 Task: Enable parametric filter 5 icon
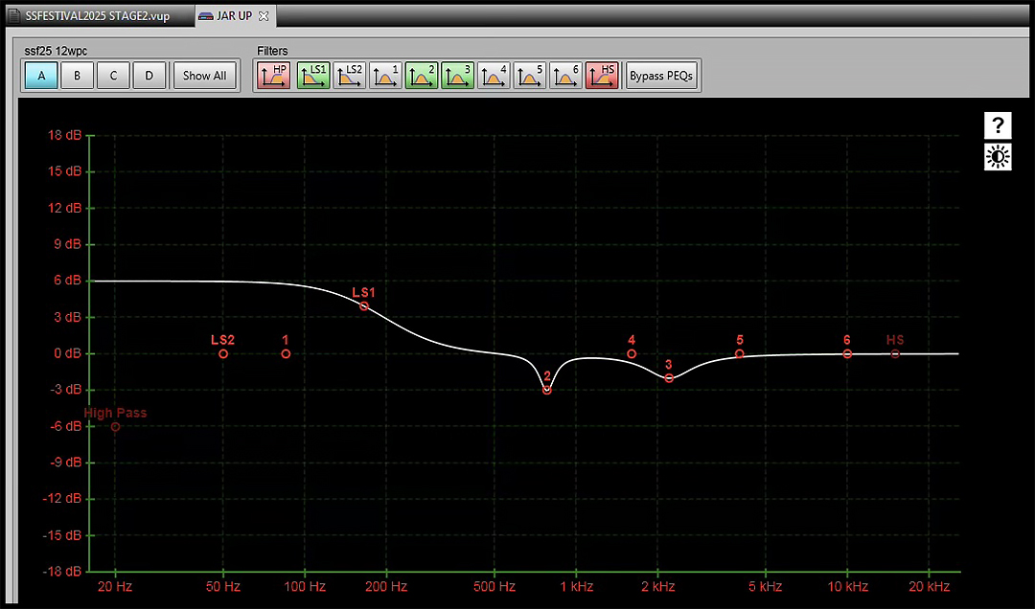(530, 76)
